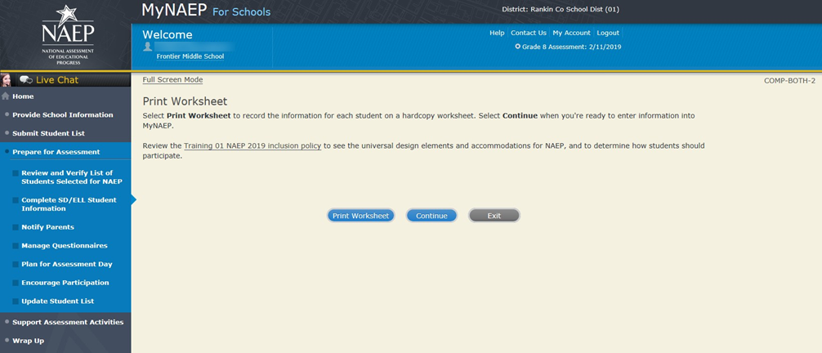Select the Grade 8 Assessment radio button
The image size is (822, 353).
tap(518, 47)
